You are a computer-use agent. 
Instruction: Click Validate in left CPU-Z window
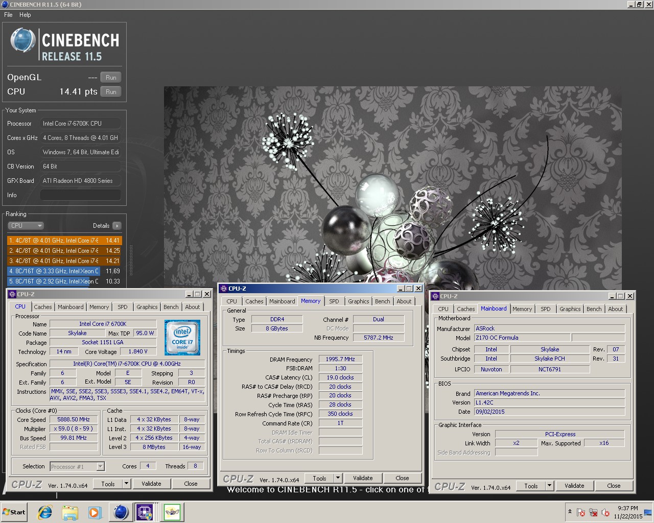click(x=151, y=484)
